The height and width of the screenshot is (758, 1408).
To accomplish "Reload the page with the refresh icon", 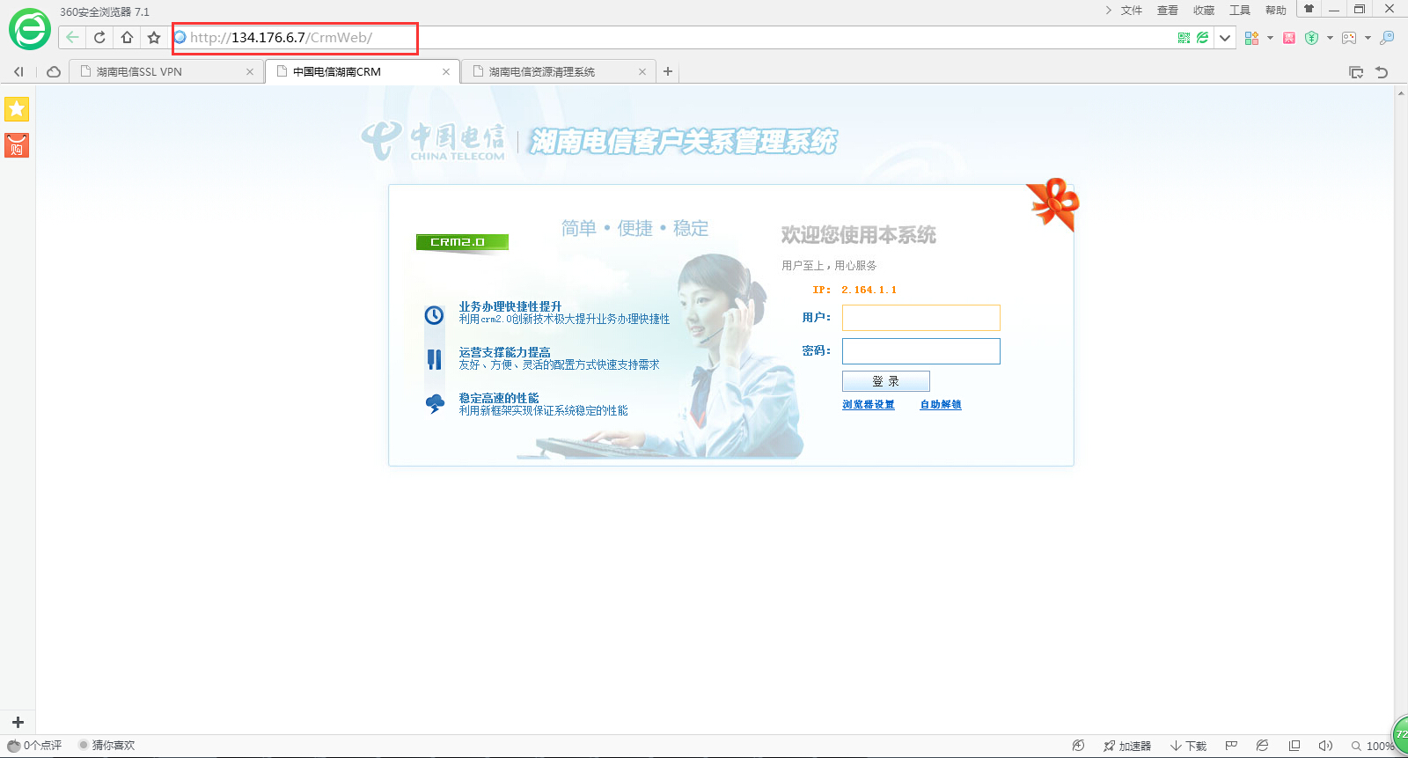I will 99,37.
